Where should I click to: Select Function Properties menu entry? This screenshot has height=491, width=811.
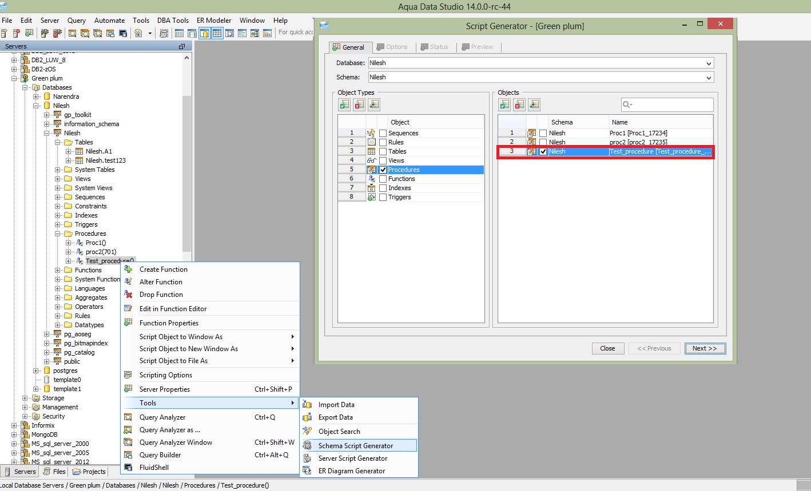click(169, 323)
